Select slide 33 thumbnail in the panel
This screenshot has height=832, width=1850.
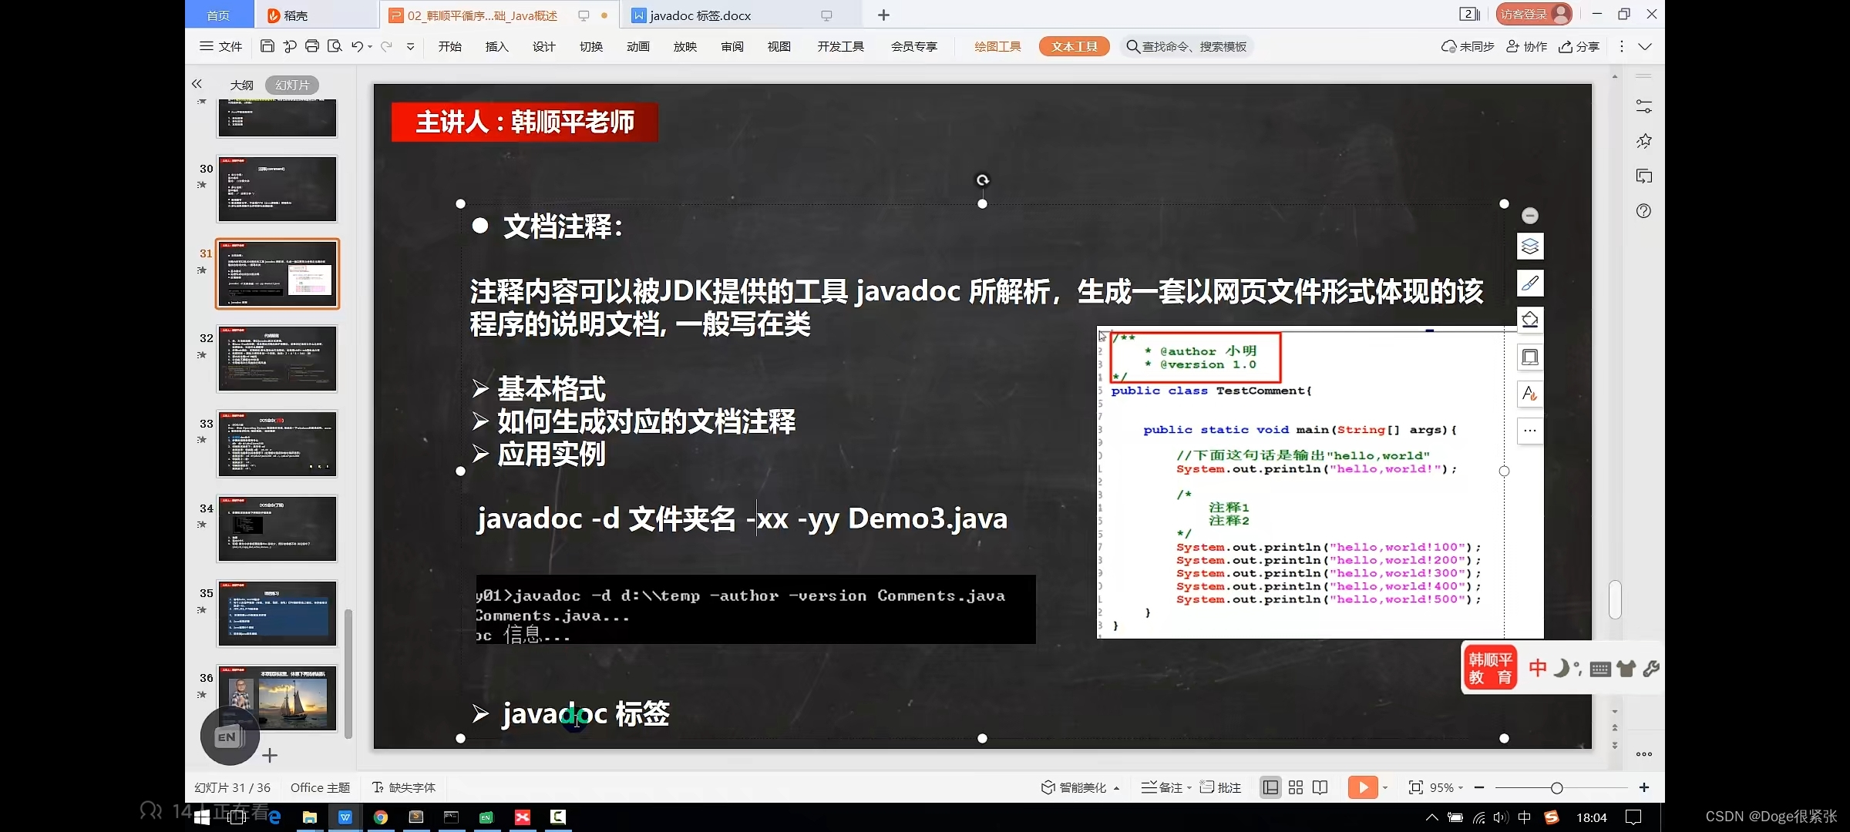pos(277,445)
